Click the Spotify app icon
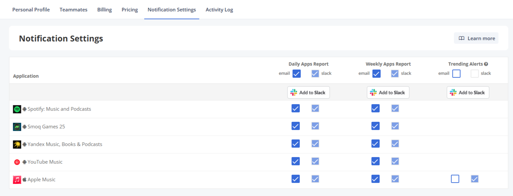This screenshot has width=513, height=196. [x=17, y=109]
